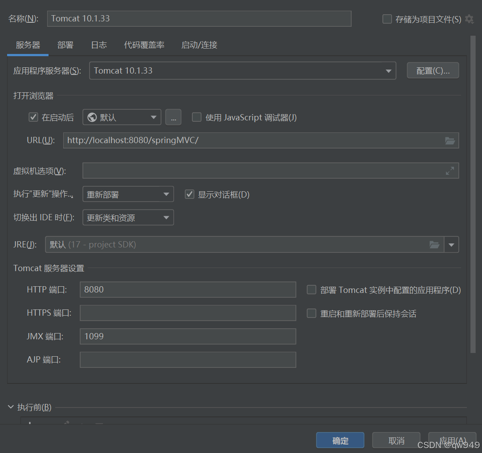Switch to the 启动/连接 tab
The width and height of the screenshot is (482, 453).
(x=199, y=45)
